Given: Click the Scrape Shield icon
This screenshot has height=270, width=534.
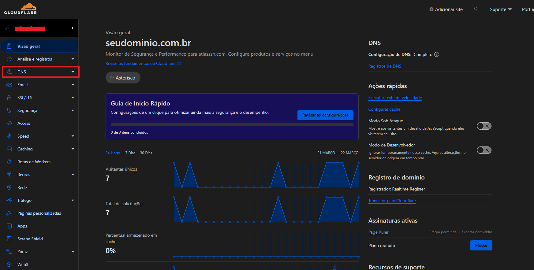Looking at the screenshot, I should coord(9,239).
